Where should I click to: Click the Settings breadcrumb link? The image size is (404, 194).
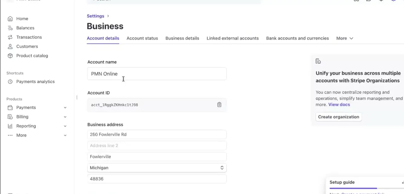95,16
